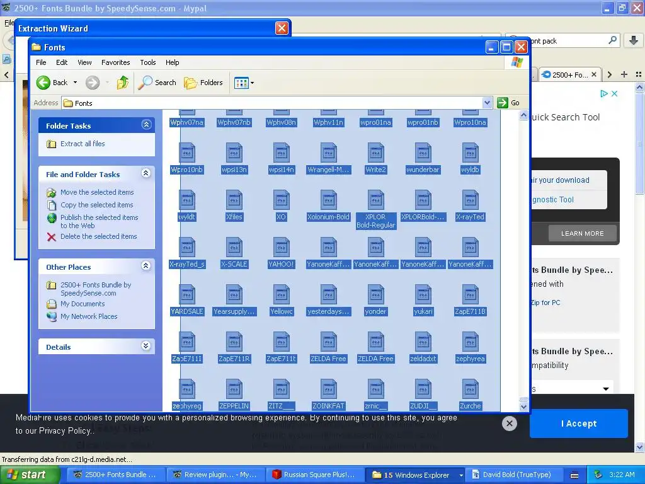
Task: Click I Accept on cookie banner
Action: click(x=579, y=423)
